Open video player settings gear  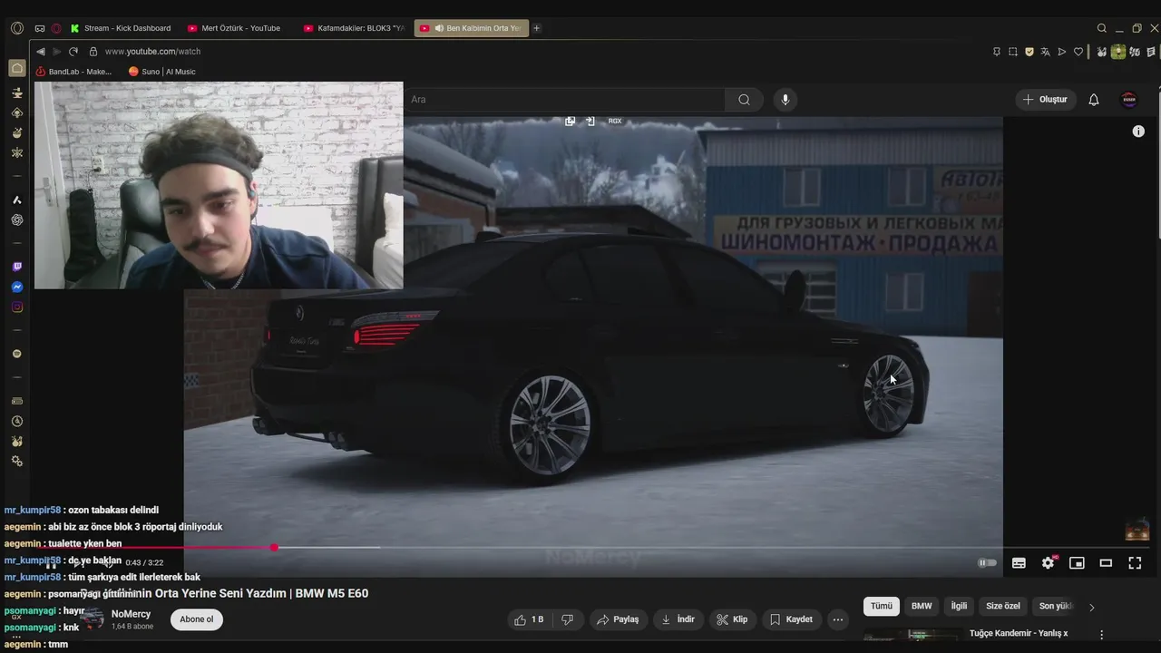pyautogui.click(x=1048, y=563)
